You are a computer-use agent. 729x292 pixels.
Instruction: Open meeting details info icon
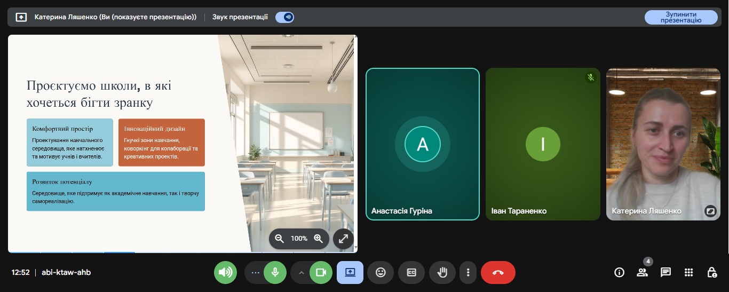coord(619,272)
